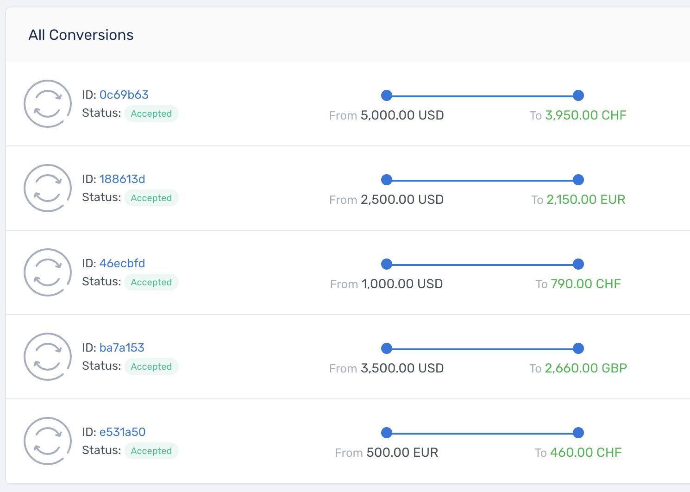Click the conversion icon for ID ba7a153
The height and width of the screenshot is (492, 690).
click(48, 357)
